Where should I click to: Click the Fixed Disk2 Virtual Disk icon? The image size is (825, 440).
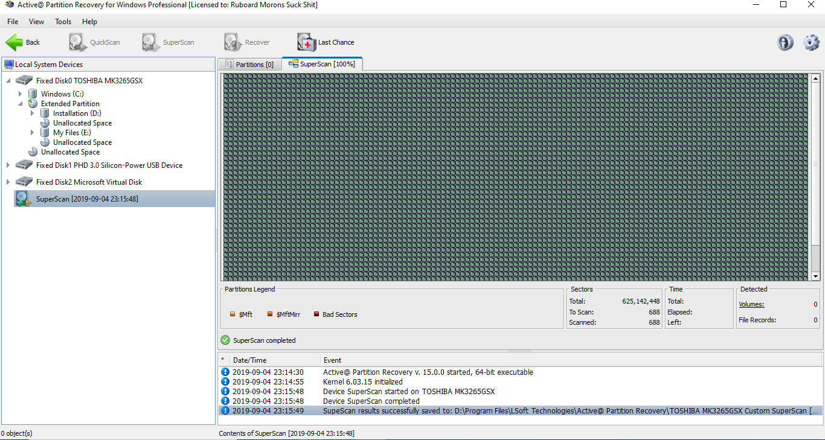[25, 182]
